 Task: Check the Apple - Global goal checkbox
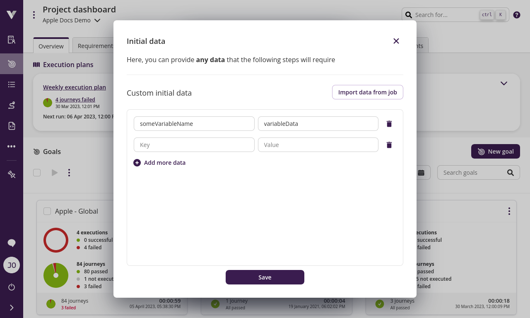(47, 211)
